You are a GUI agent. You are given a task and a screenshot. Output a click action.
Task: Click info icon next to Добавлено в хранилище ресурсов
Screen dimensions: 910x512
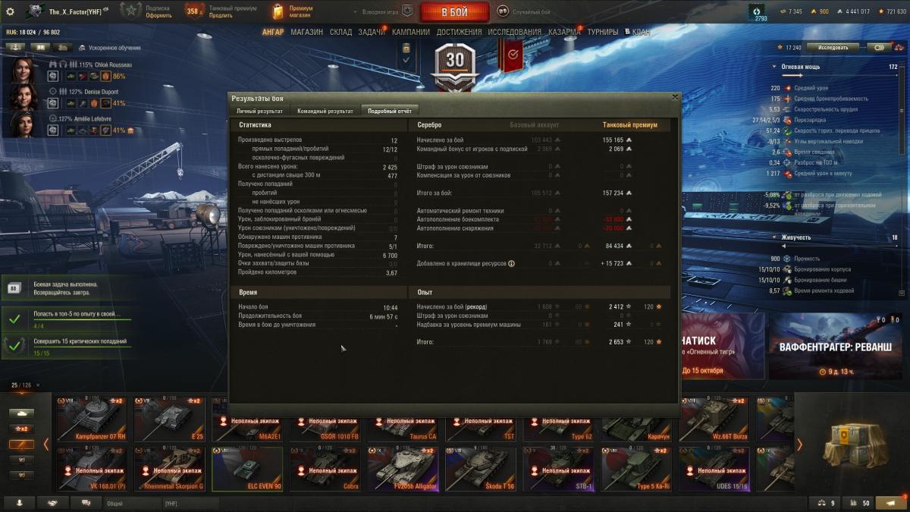(x=511, y=264)
